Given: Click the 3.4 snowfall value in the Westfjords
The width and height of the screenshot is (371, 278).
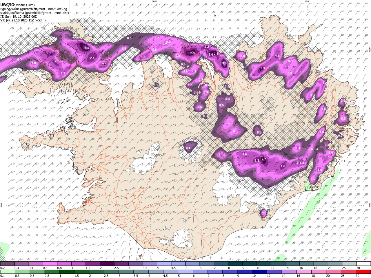Looking at the screenshot, I should (x=86, y=48).
